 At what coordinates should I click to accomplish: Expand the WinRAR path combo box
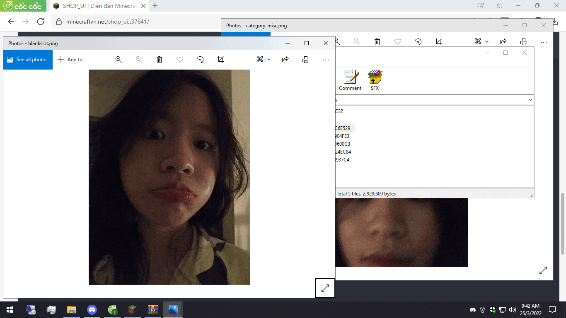(530, 100)
